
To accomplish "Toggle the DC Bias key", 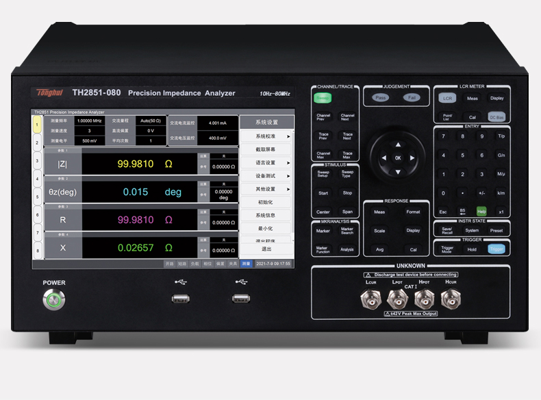I will tap(497, 117).
